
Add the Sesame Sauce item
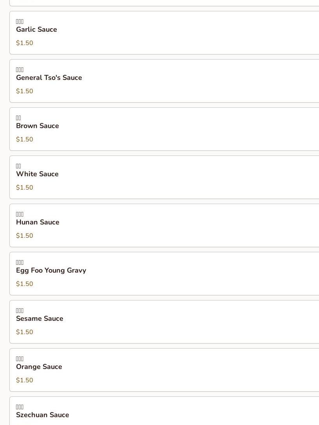click(x=39, y=319)
